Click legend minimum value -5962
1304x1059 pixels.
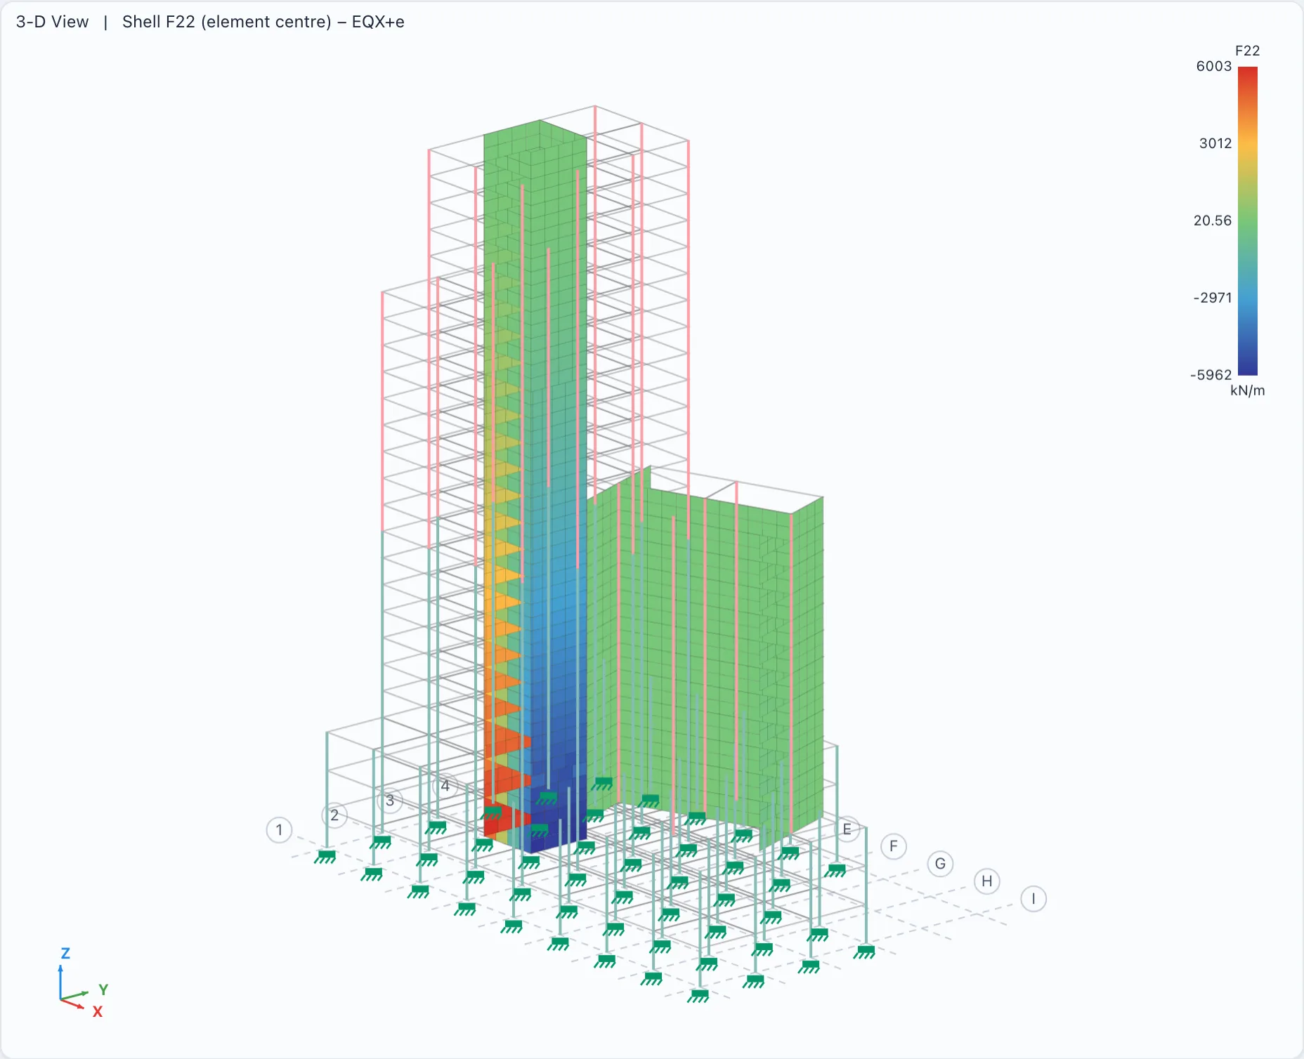click(x=1211, y=375)
